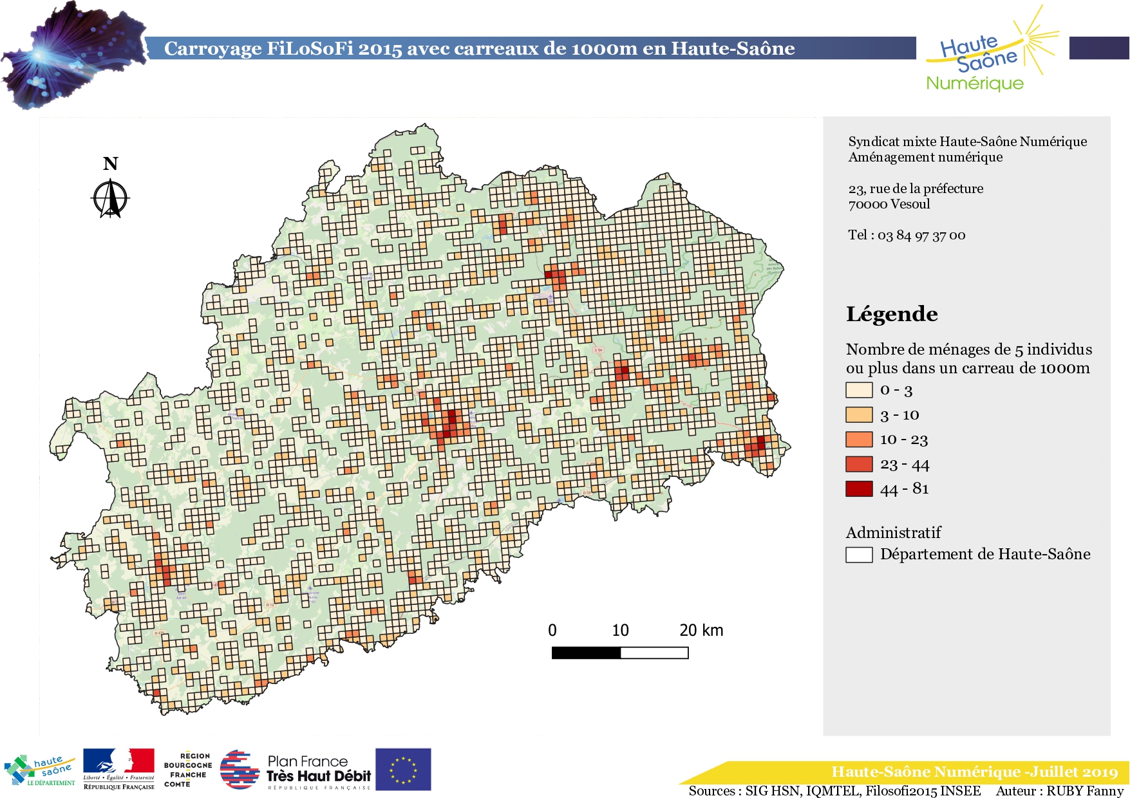Select the 3 - 10 legend swatch

[859, 414]
